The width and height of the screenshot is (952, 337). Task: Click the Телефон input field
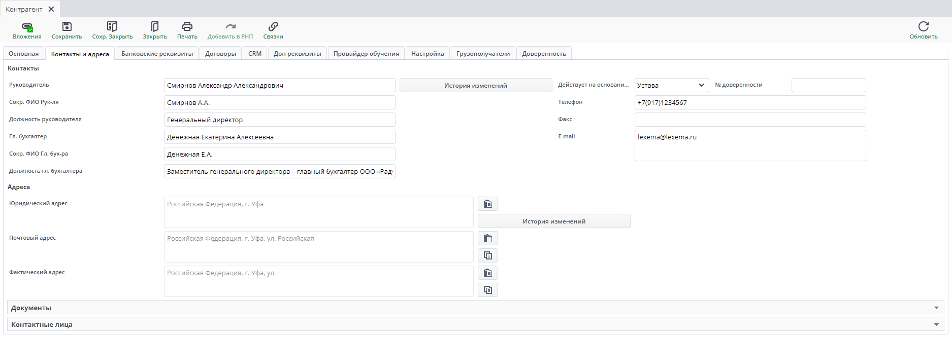[749, 102]
